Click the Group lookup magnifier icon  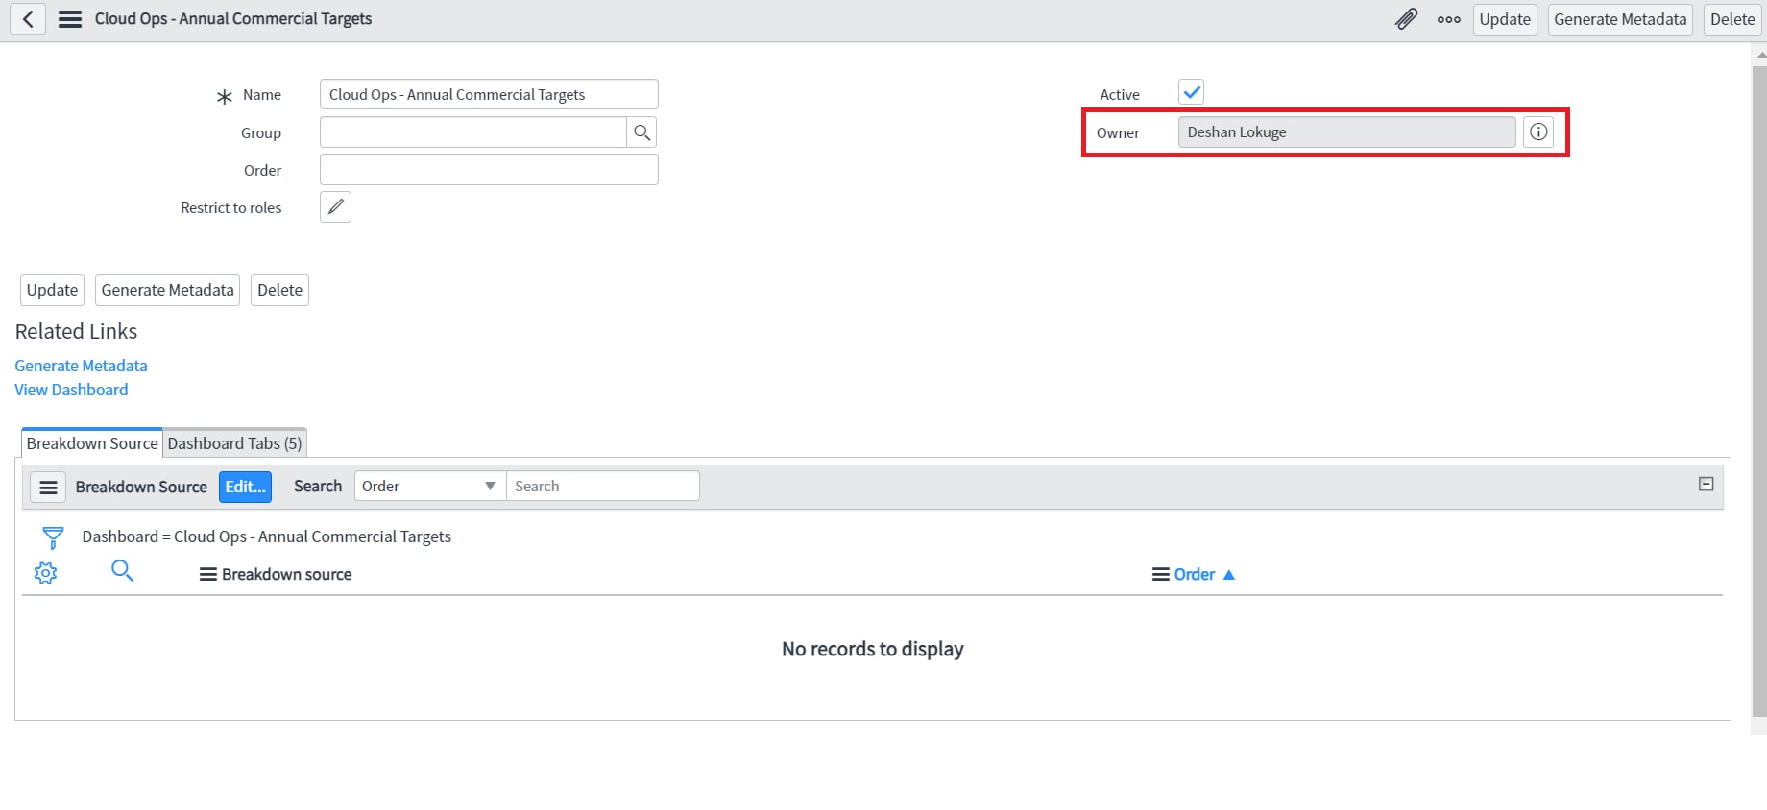[641, 132]
